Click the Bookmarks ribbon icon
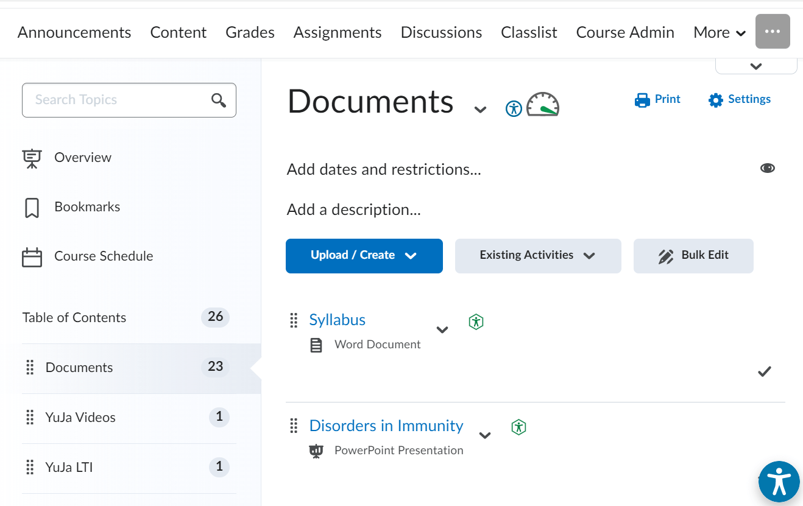Image resolution: width=803 pixels, height=506 pixels. point(32,208)
